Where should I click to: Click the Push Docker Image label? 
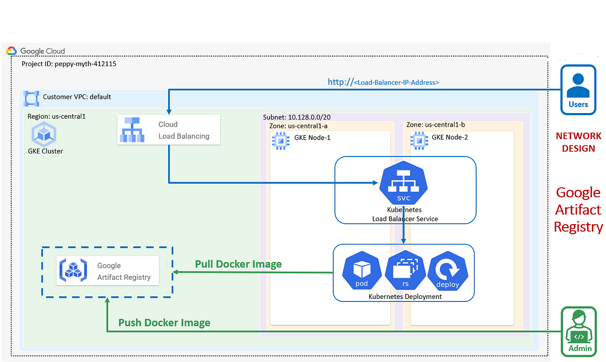point(164,323)
